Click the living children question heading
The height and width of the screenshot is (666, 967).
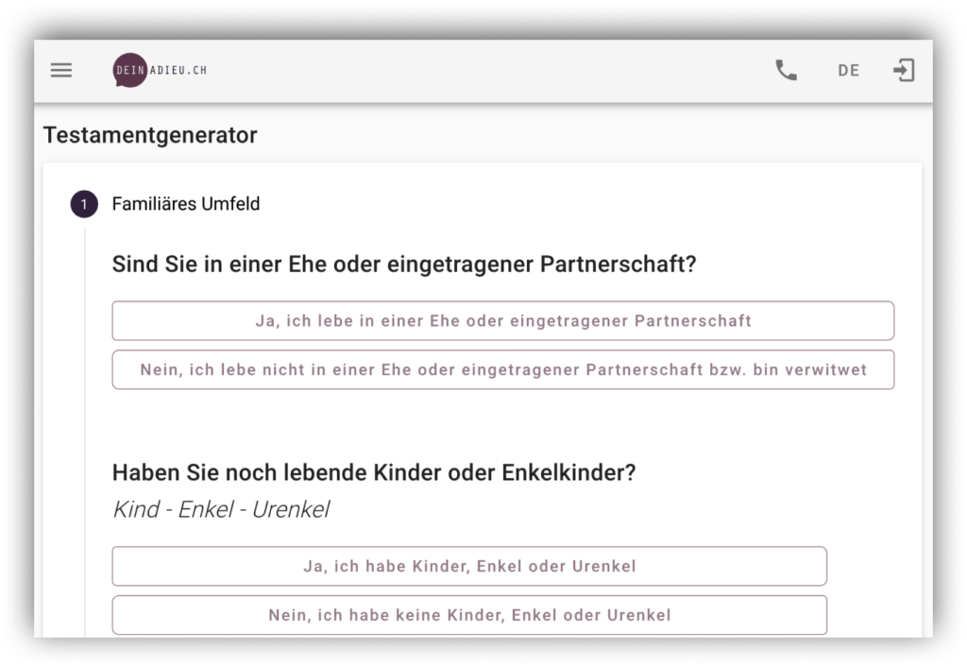tap(374, 472)
